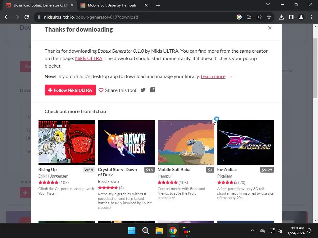The image size is (318, 238).
Task: Open the Chrome profile menu
Action: (301, 17)
